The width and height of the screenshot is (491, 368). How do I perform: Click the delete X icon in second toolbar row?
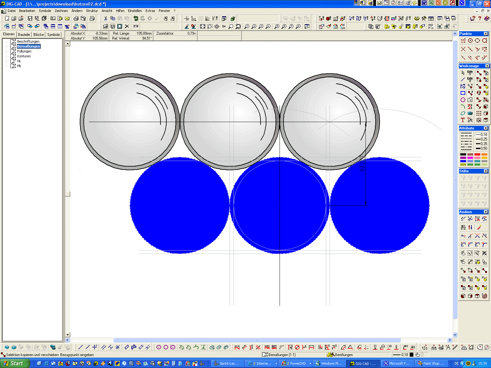click(127, 26)
